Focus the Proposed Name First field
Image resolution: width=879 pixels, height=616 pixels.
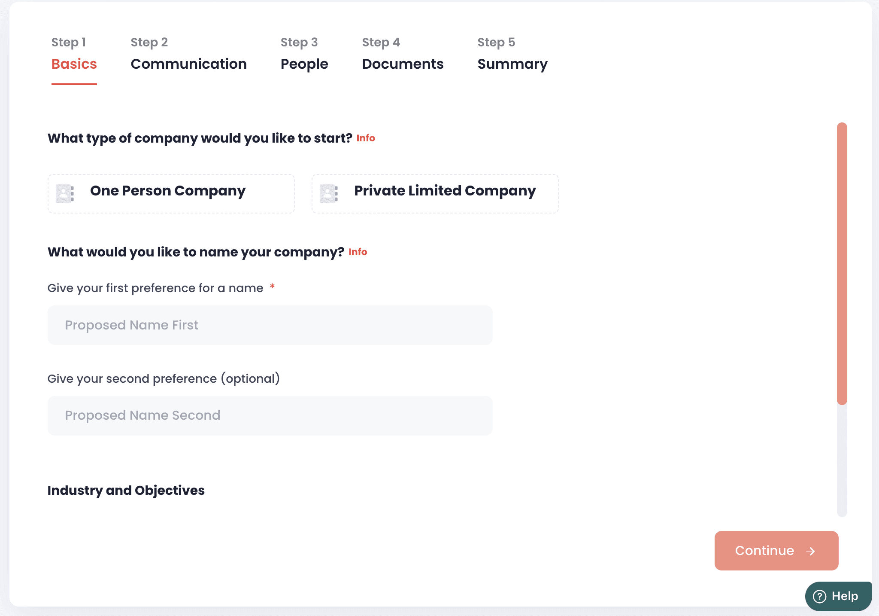270,325
